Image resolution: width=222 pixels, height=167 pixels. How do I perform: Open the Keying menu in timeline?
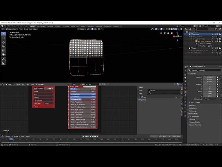(x=17, y=136)
